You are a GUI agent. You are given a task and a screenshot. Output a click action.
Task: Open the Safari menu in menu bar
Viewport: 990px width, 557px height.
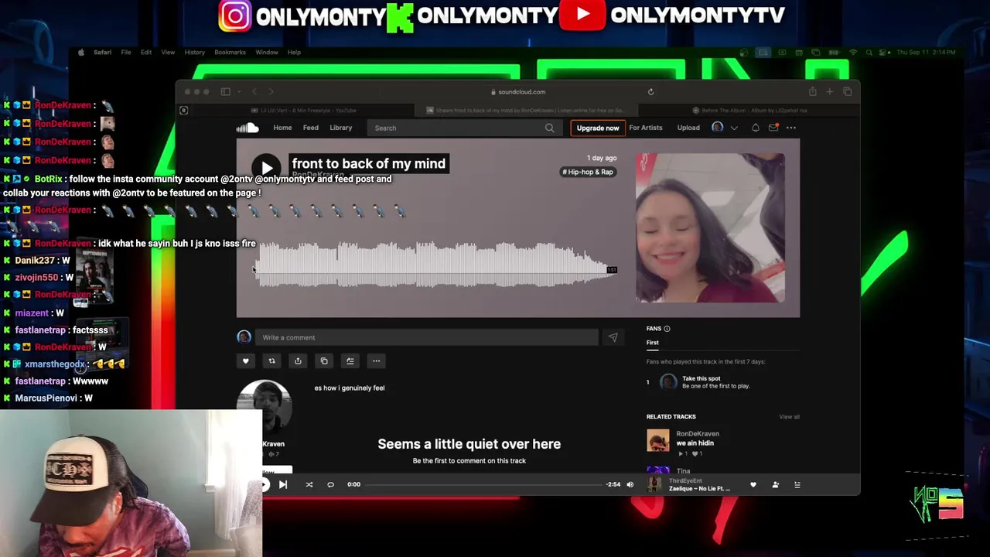(x=102, y=52)
